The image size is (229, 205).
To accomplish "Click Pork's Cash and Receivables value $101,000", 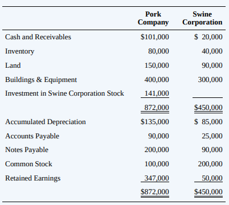I will 154,37.
